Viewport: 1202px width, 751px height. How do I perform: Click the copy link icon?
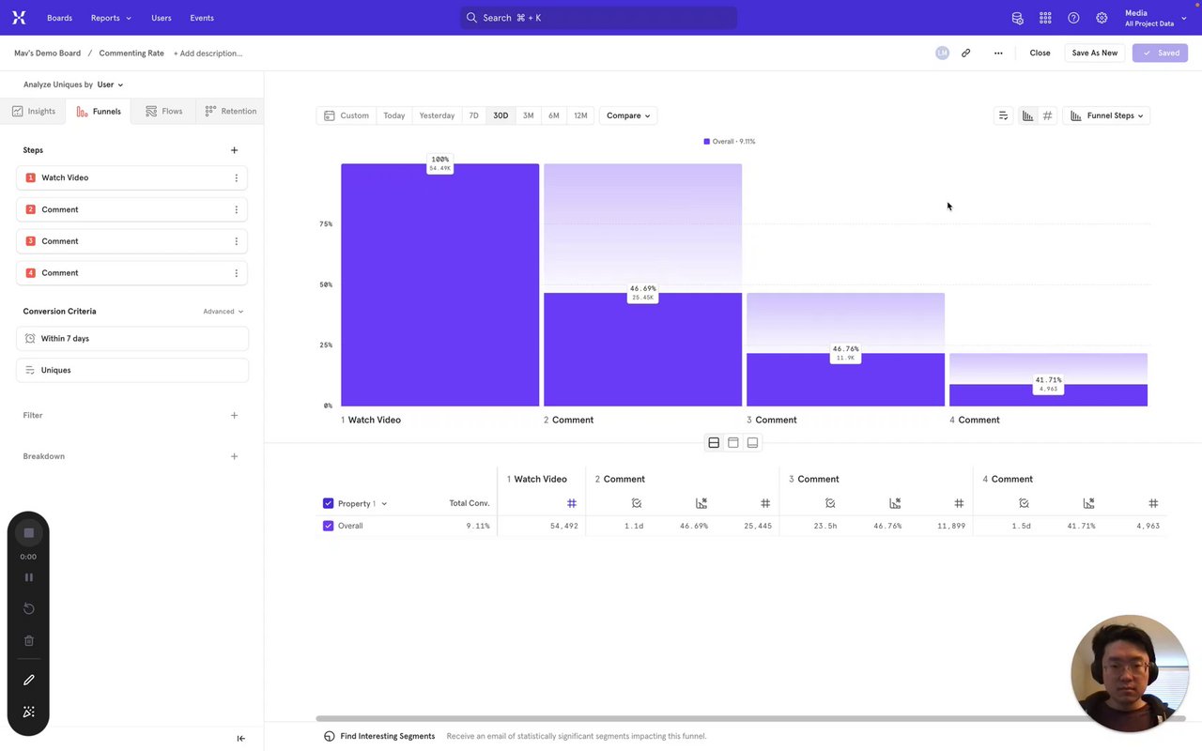pyautogui.click(x=965, y=54)
